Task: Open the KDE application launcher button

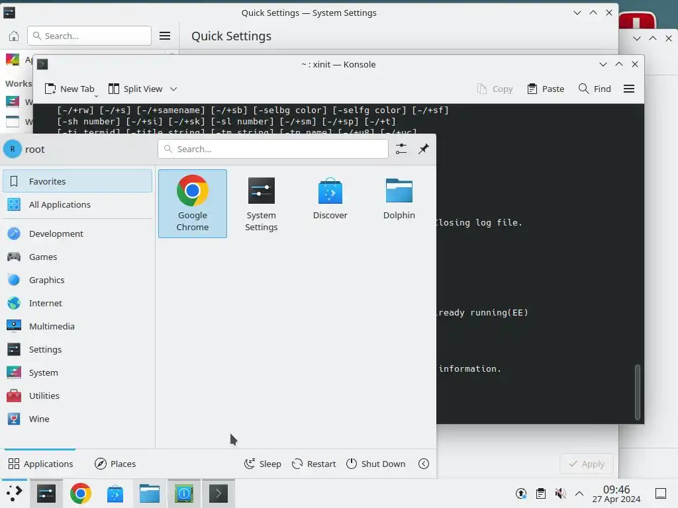Action: tap(15, 493)
